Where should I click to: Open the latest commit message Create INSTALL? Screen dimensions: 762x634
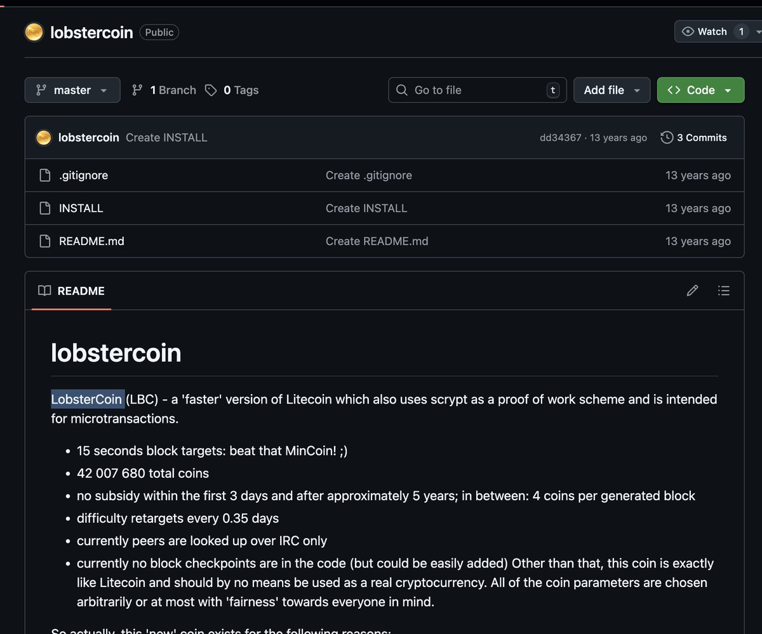tap(166, 137)
